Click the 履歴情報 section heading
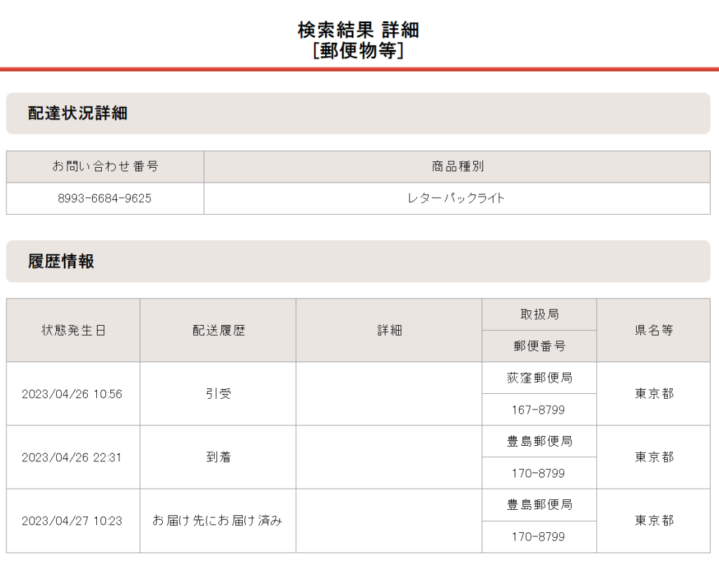The width and height of the screenshot is (719, 561). 61,262
